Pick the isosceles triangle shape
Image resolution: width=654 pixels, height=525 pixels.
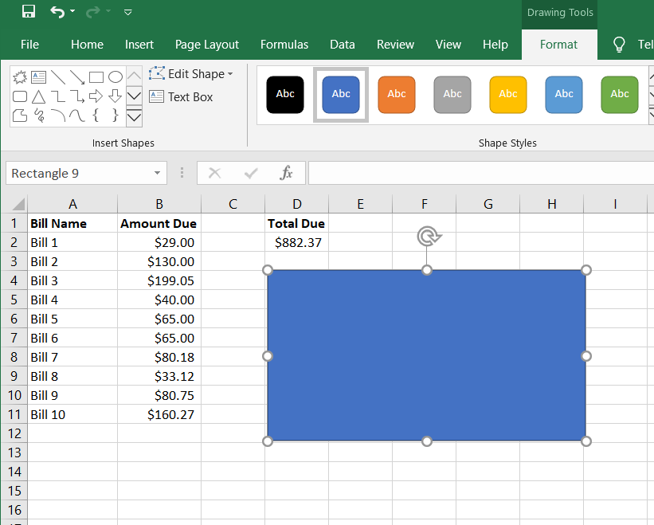(38, 96)
